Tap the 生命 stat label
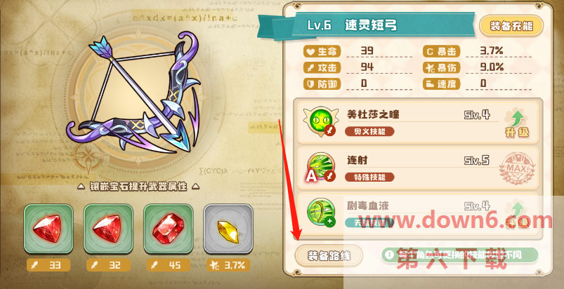The image size is (564, 289). point(322,51)
